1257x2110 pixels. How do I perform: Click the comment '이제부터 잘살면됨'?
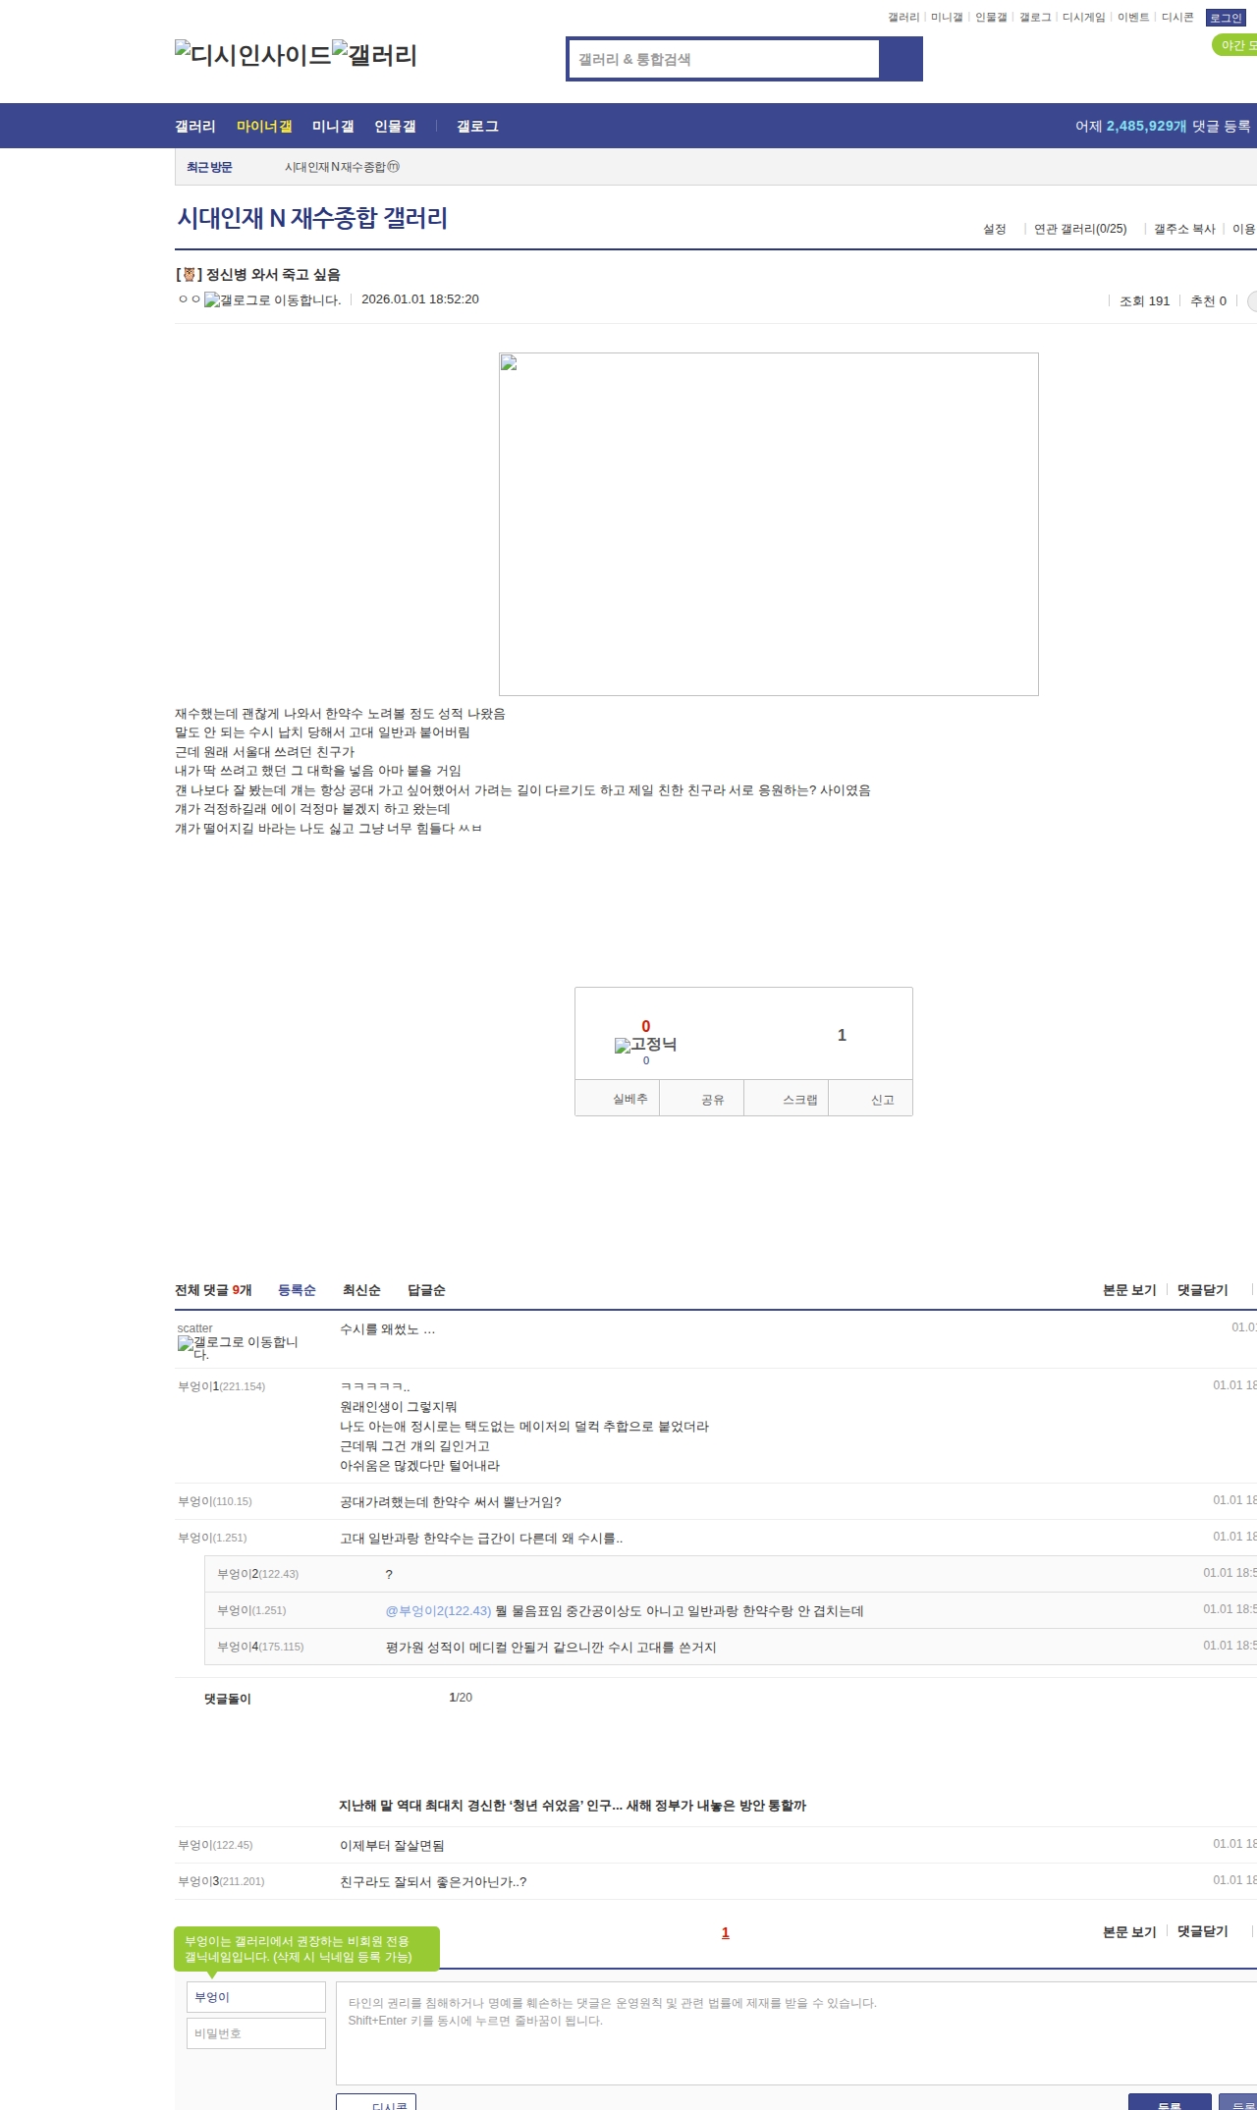[392, 1846]
